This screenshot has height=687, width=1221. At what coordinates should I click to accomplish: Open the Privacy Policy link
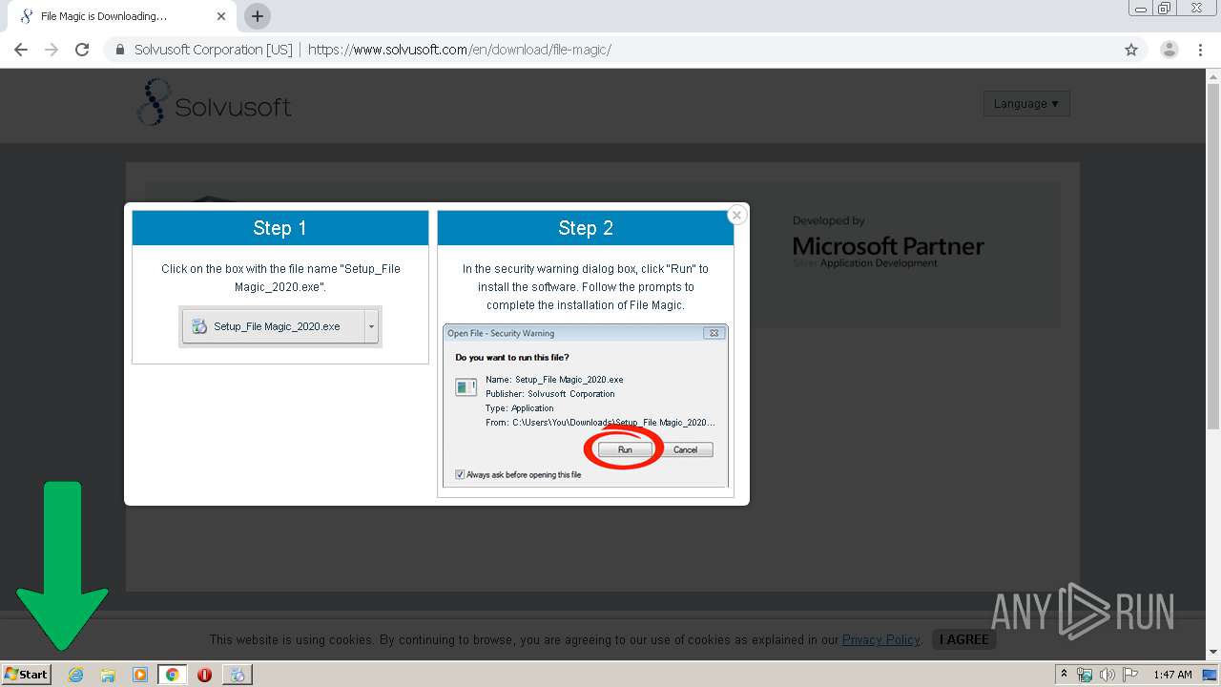click(880, 639)
